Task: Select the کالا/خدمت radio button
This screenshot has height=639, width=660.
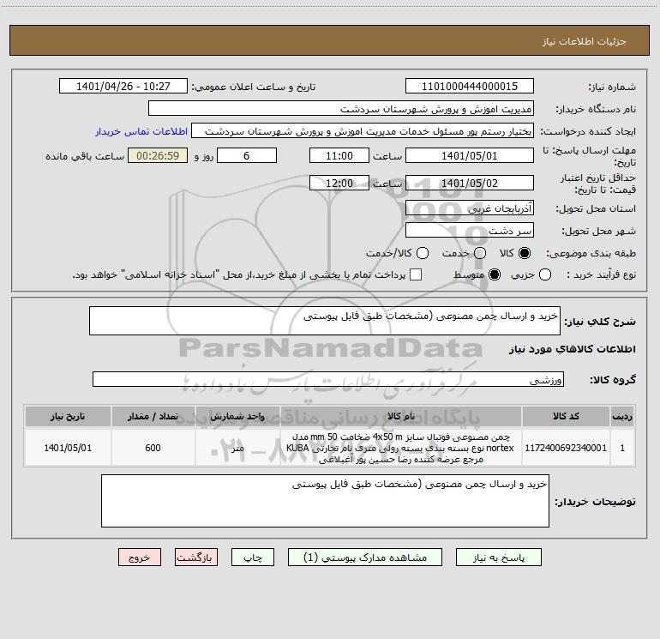Action: coord(423,253)
